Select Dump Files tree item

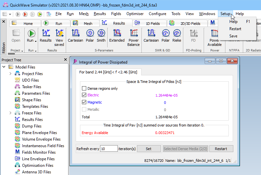(x=32, y=126)
